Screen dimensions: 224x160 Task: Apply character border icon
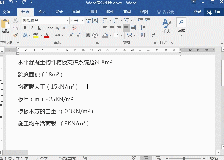95,20
